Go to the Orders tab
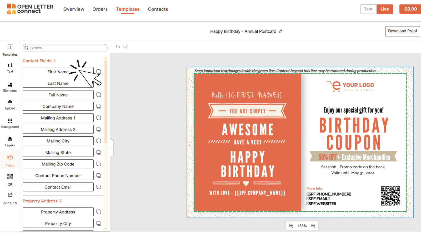The height and width of the screenshot is (236, 421). pyautogui.click(x=100, y=9)
